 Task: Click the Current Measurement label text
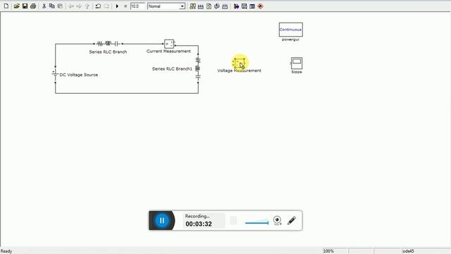tap(168, 51)
